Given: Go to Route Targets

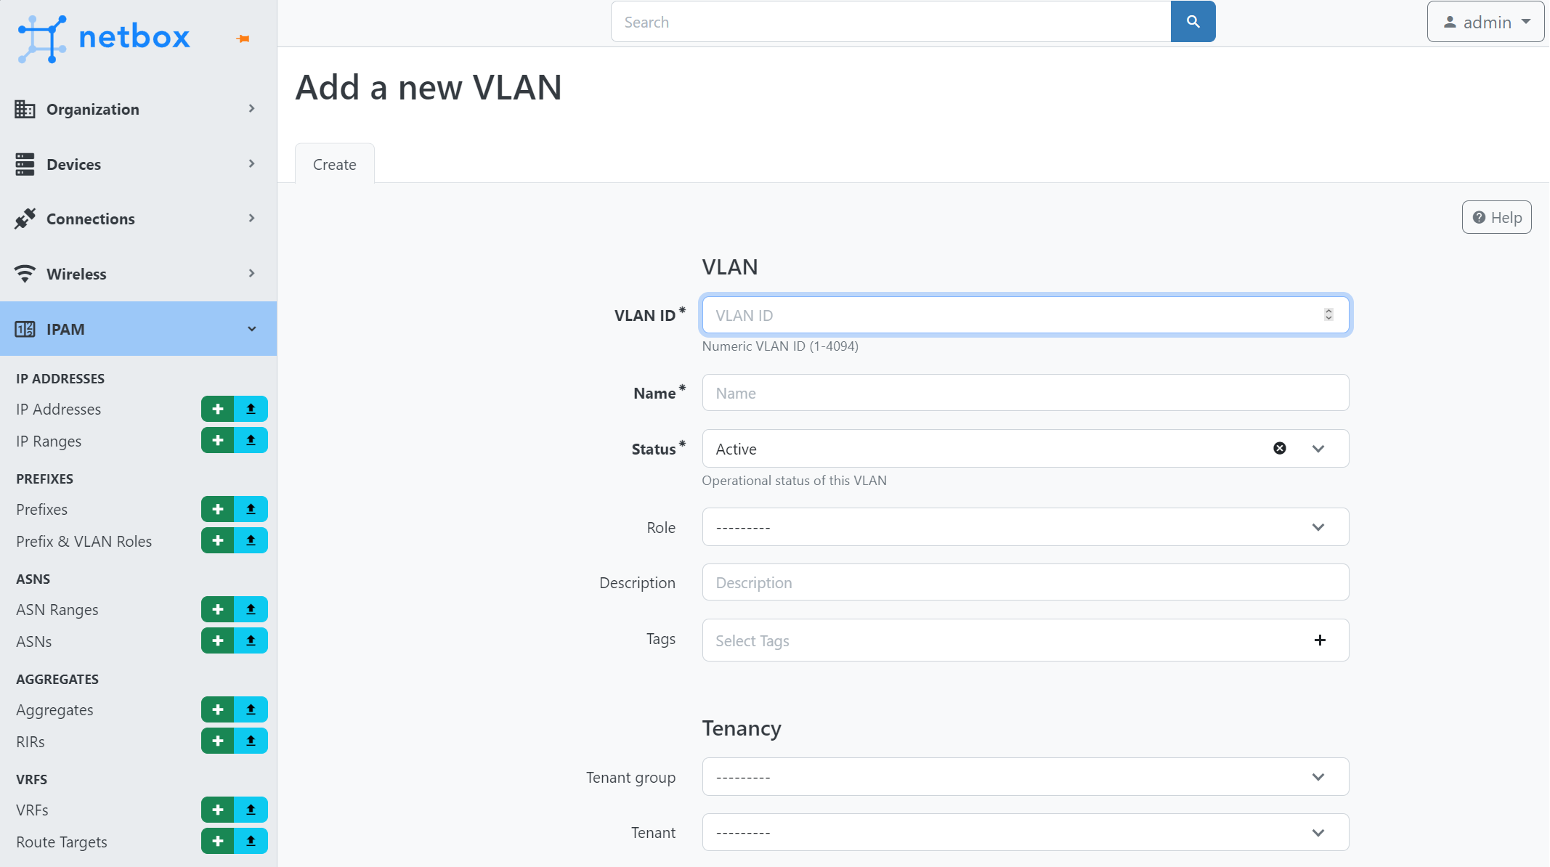Looking at the screenshot, I should pos(60,842).
